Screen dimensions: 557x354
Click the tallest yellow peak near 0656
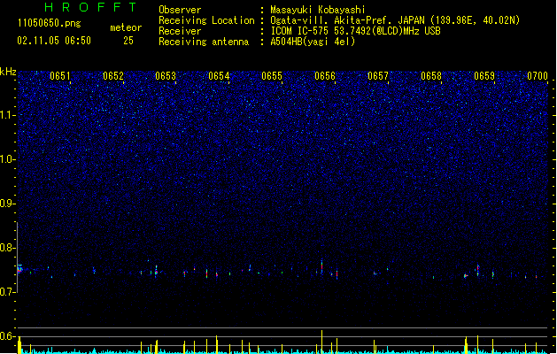(321, 342)
